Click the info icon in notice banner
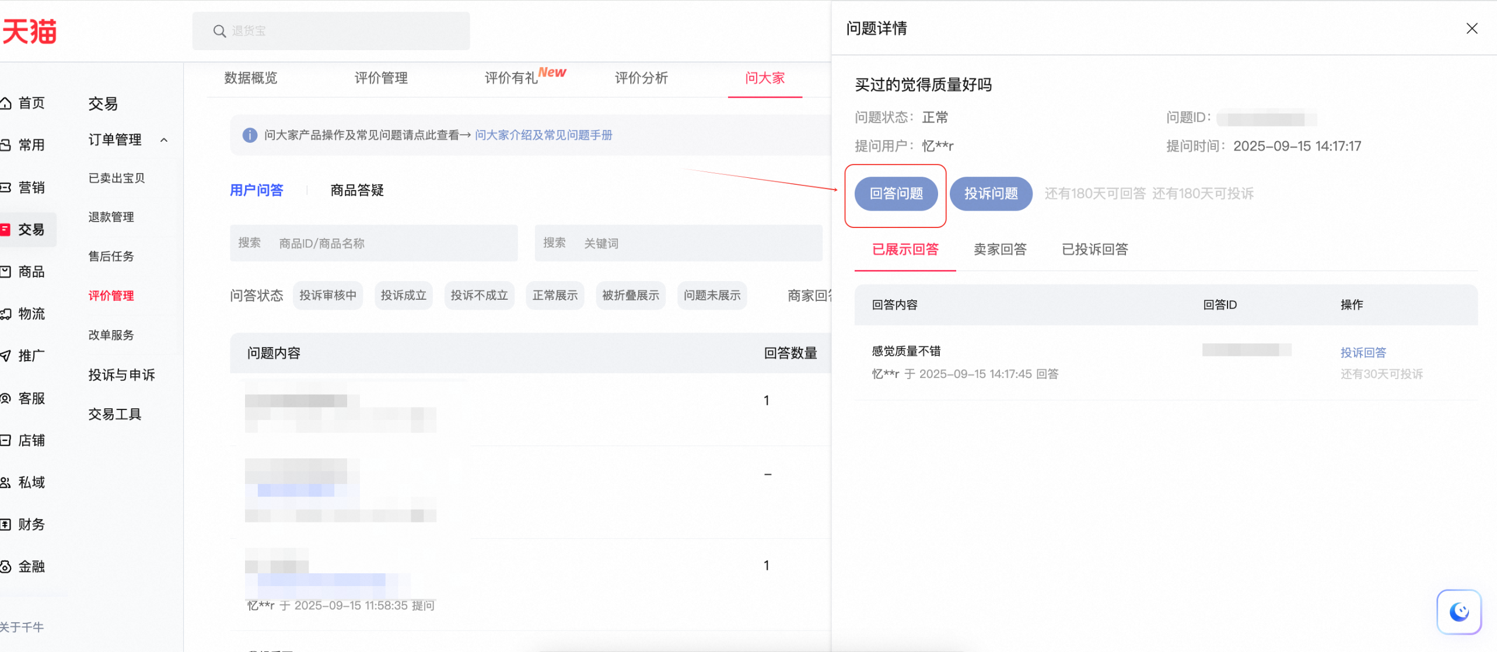The width and height of the screenshot is (1497, 652). 250,135
